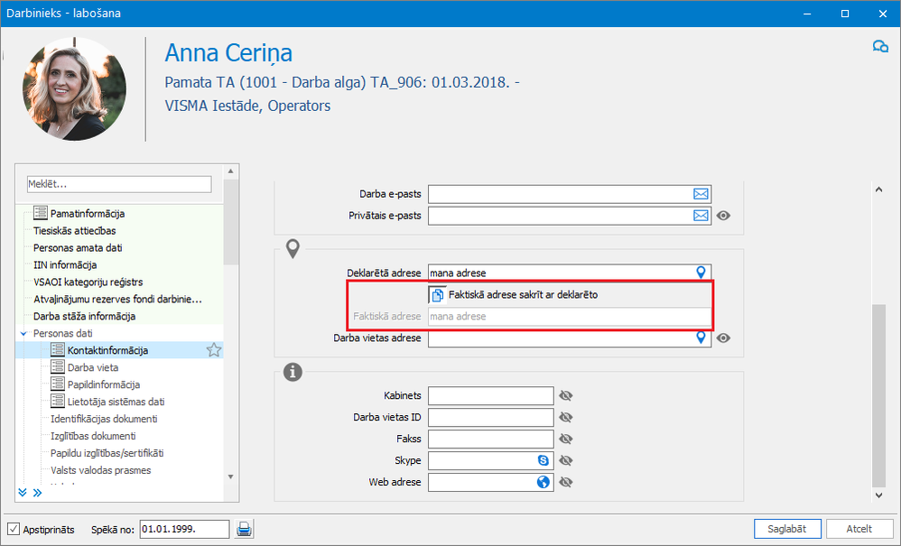Image resolution: width=901 pixels, height=546 pixels.
Task: Click the Atcelt button
Action: click(859, 529)
